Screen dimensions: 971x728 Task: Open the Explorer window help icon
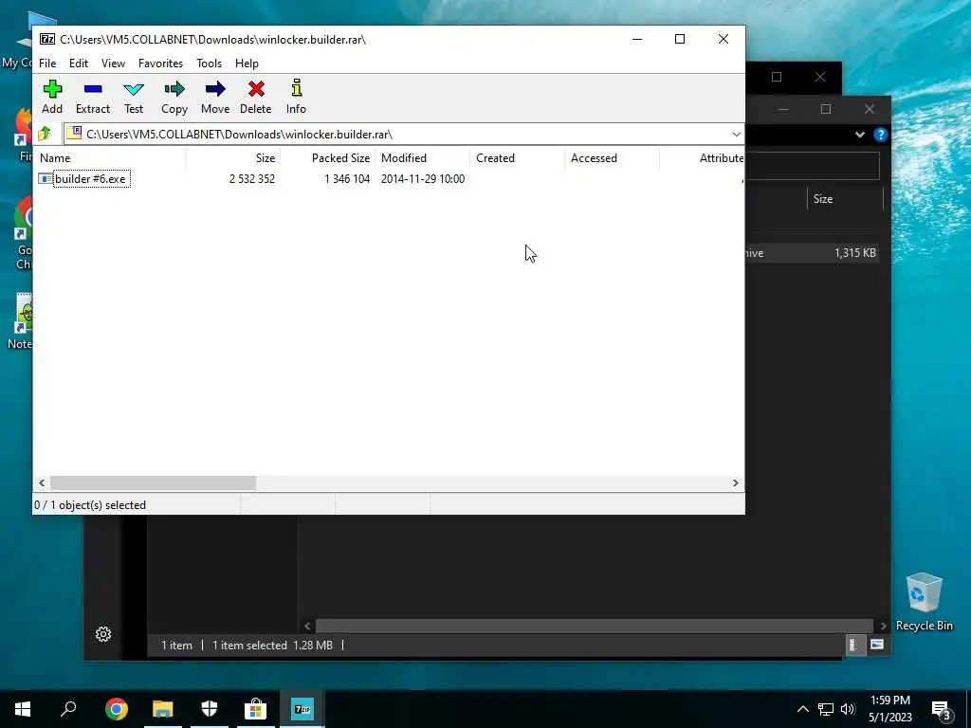[880, 135]
